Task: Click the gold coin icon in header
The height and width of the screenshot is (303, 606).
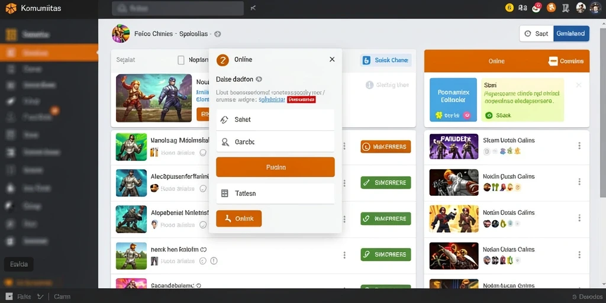Action: [x=510, y=7]
